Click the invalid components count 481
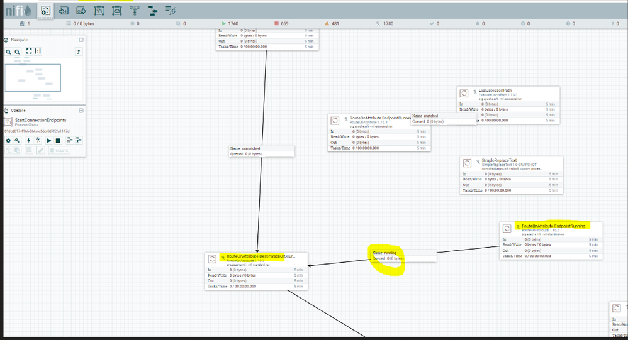628x340 pixels. [332, 24]
